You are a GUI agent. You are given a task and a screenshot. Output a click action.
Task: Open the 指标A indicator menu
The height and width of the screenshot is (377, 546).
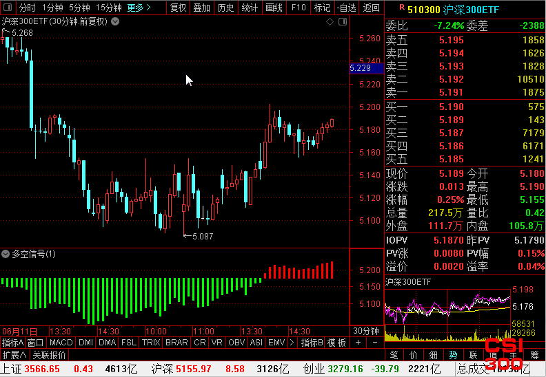pyautogui.click(x=12, y=343)
